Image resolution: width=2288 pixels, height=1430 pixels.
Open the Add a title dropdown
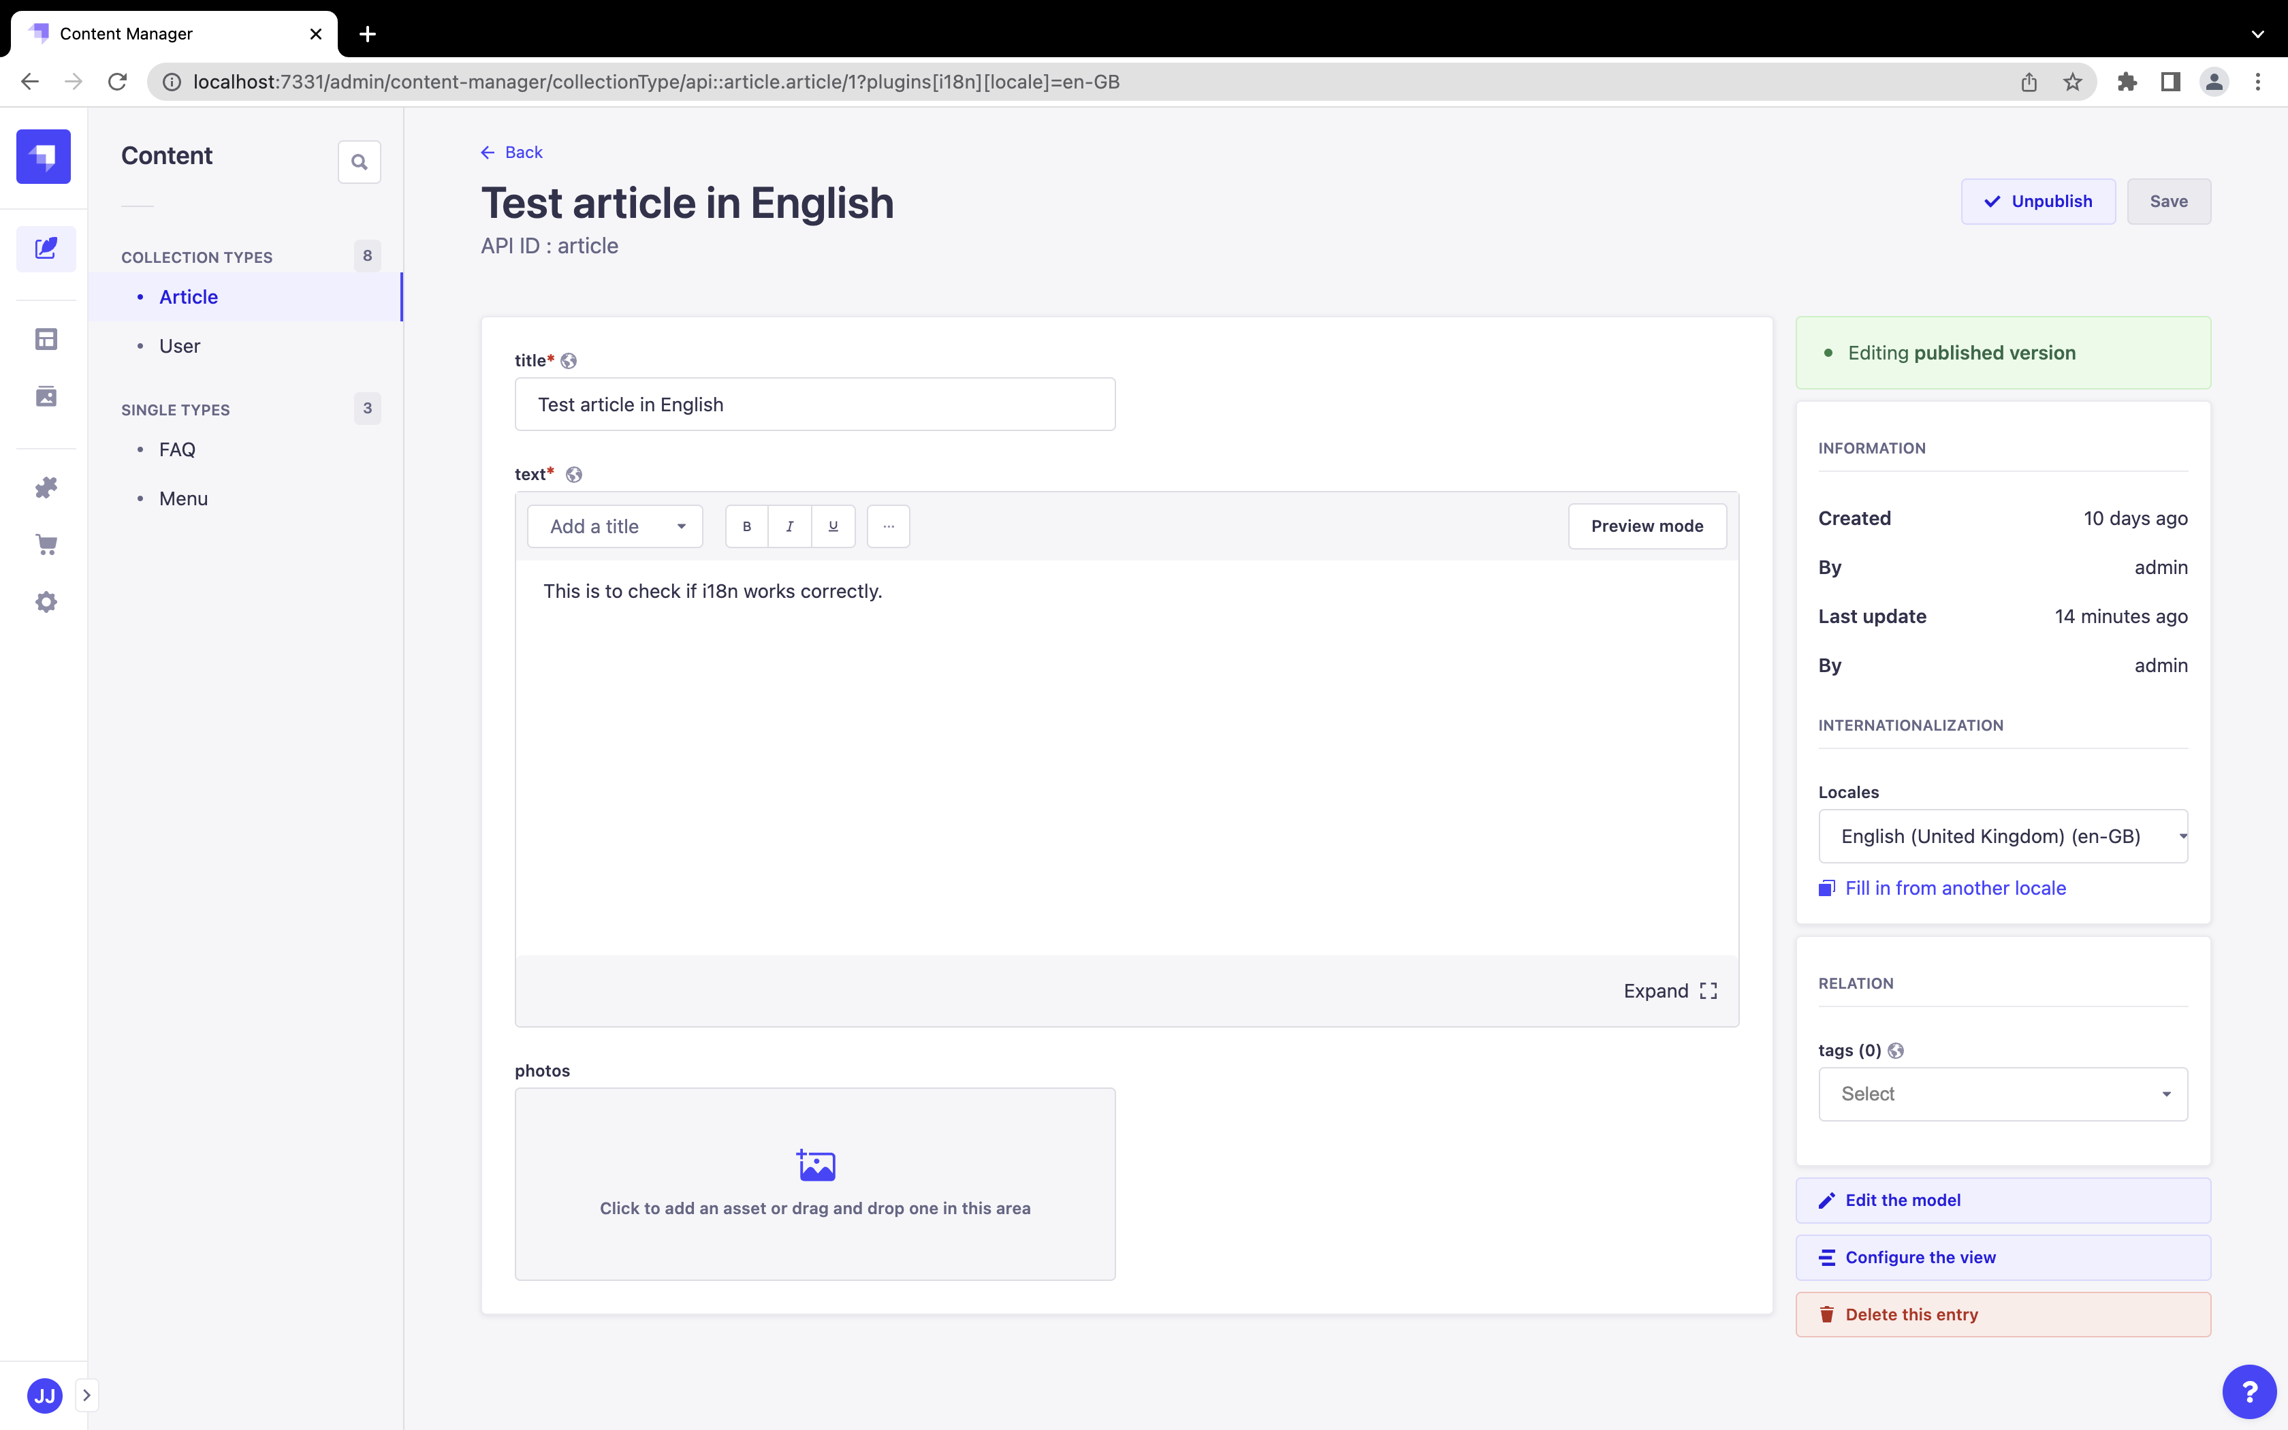[614, 527]
